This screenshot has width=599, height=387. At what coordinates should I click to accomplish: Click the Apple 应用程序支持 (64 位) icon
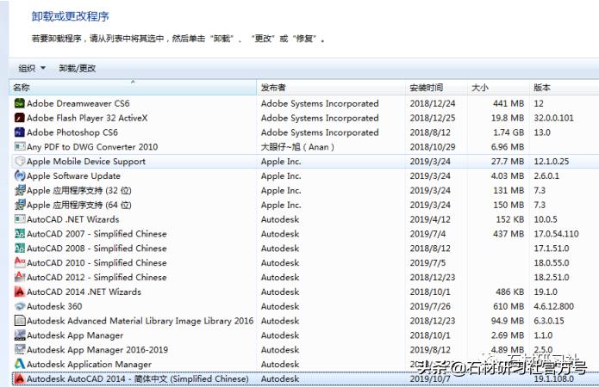point(20,205)
